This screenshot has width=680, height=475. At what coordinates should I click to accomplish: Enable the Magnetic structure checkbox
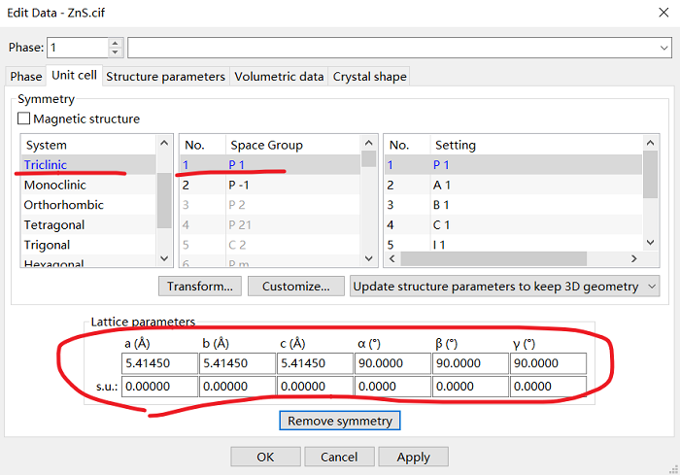[x=24, y=119]
